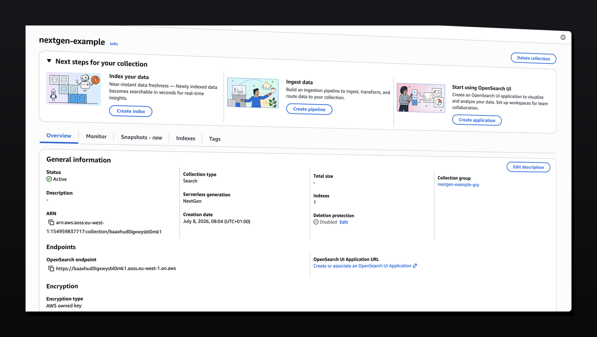Viewport: 597px width, 337px height.
Task: Click the General information heading
Action: point(78,160)
